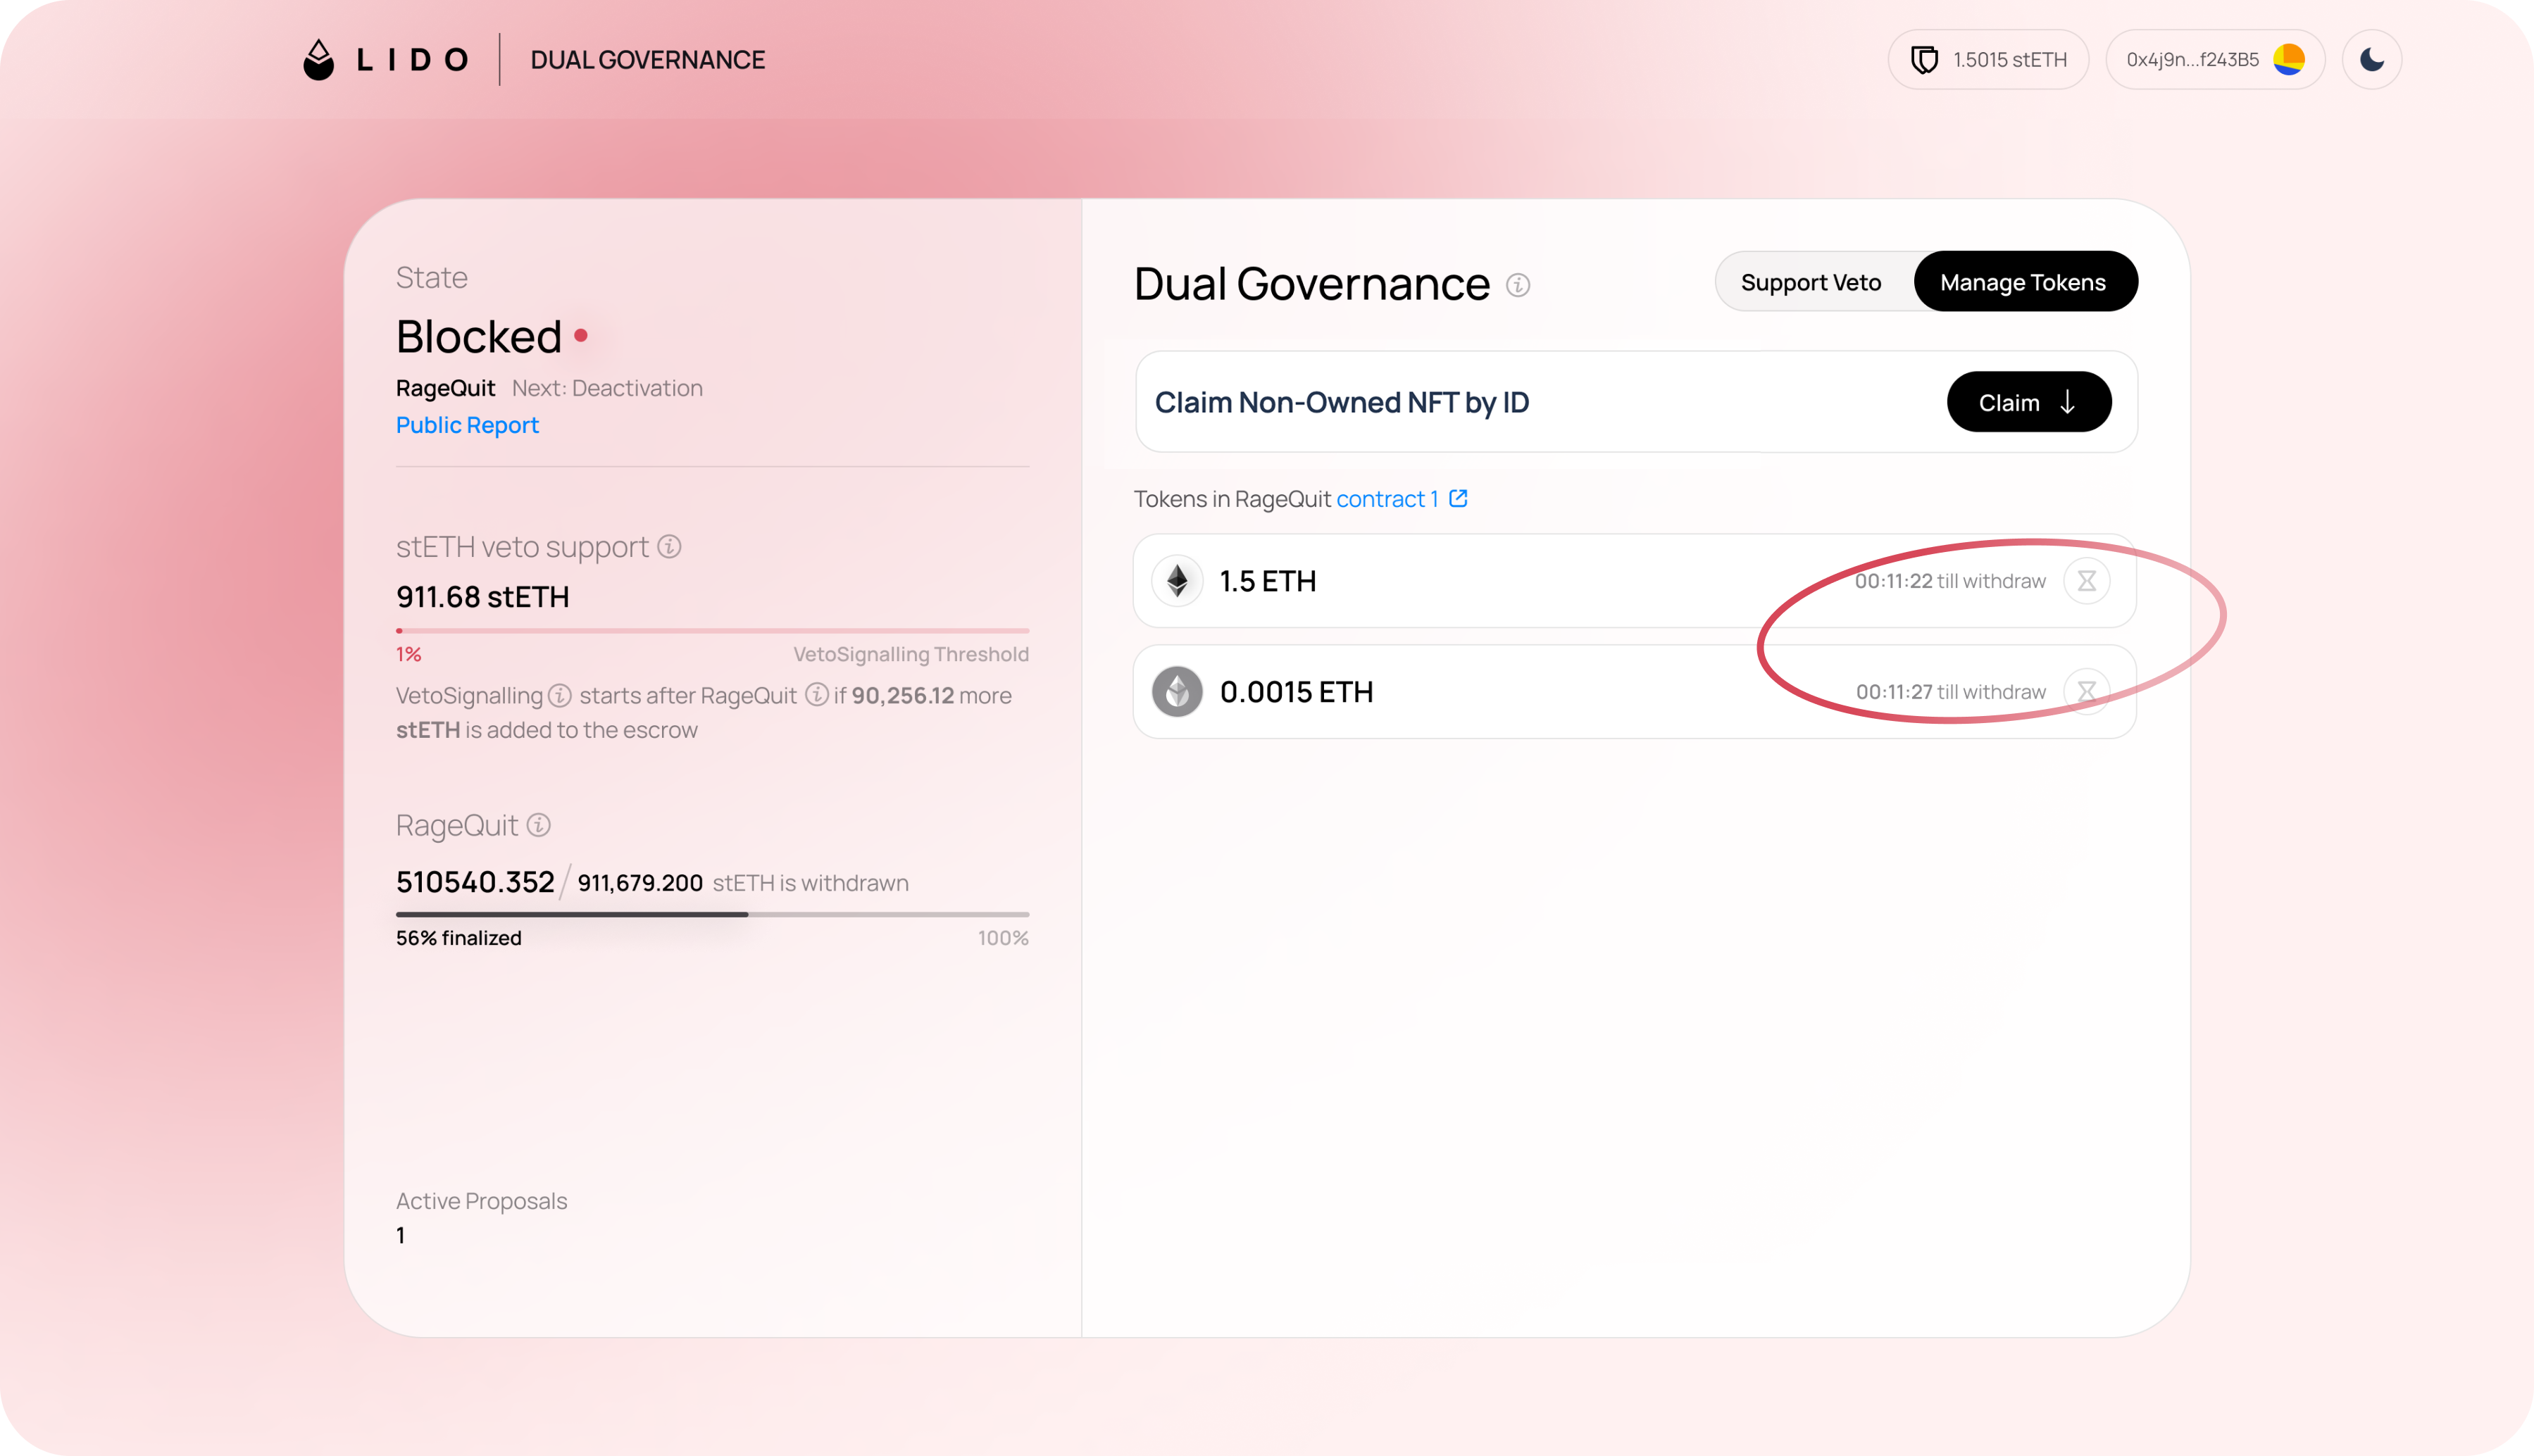Click the red status dot beside Blocked

tap(581, 335)
